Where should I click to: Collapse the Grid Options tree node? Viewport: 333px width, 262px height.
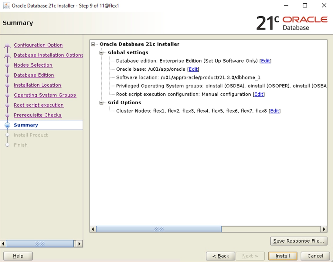[x=101, y=103]
